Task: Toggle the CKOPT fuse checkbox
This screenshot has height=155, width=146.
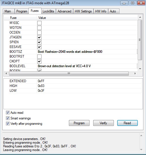Action: tap(39, 61)
